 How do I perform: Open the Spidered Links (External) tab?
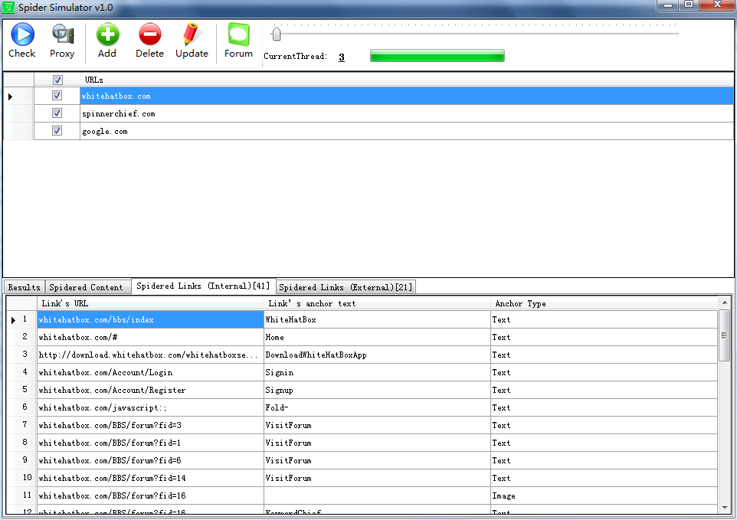click(x=346, y=287)
